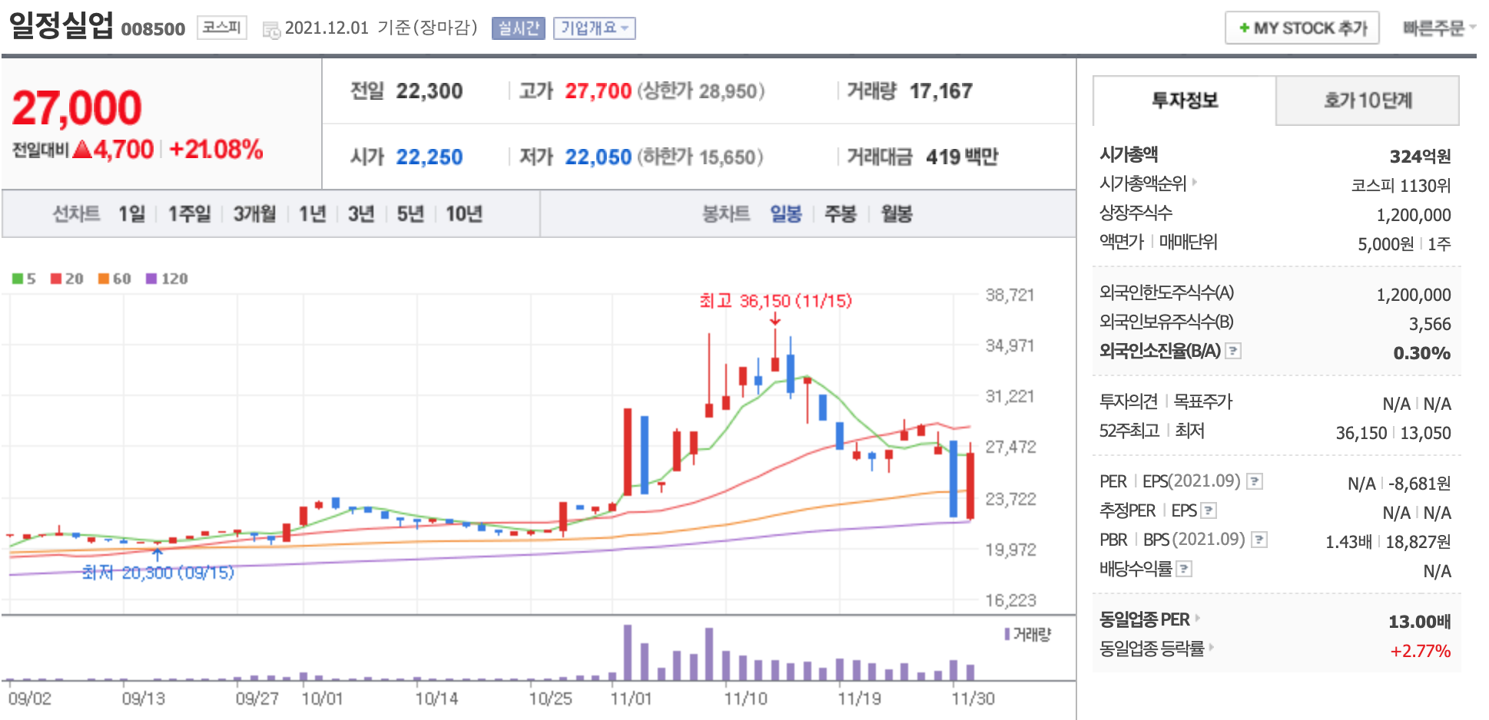
Task: Expand the 빠른주문 dropdown
Action: point(1439,28)
